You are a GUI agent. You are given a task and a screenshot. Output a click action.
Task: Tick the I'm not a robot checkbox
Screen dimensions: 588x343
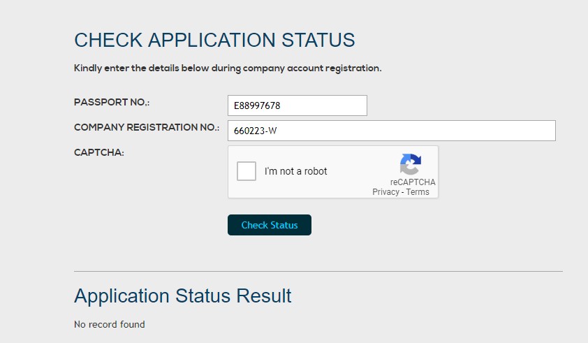[x=247, y=171]
